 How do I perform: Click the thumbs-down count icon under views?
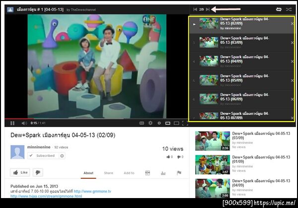pos(179,157)
